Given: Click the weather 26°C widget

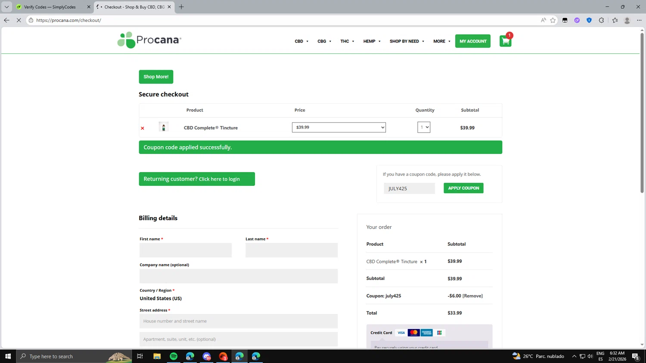Looking at the screenshot, I should click(538, 356).
